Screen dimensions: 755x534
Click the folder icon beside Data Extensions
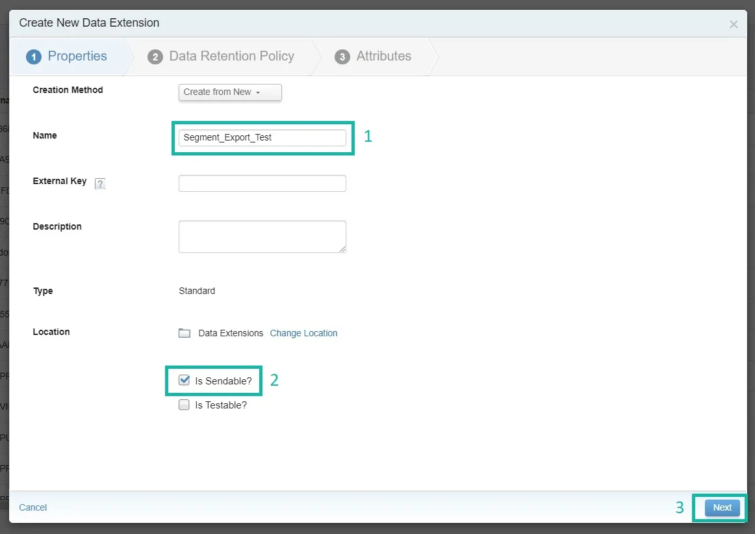click(x=184, y=332)
